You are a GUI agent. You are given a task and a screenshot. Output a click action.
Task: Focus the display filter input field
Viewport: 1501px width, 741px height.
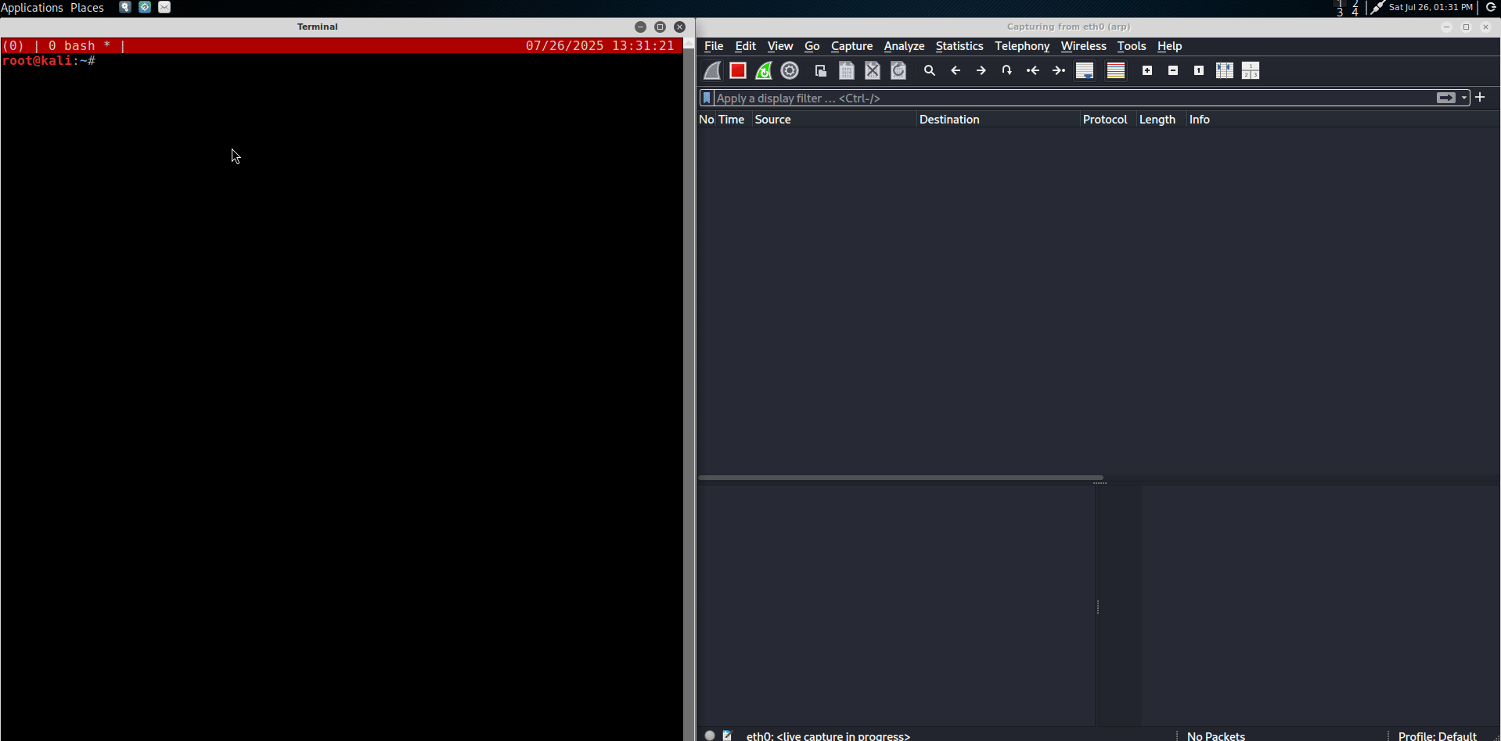(1072, 98)
